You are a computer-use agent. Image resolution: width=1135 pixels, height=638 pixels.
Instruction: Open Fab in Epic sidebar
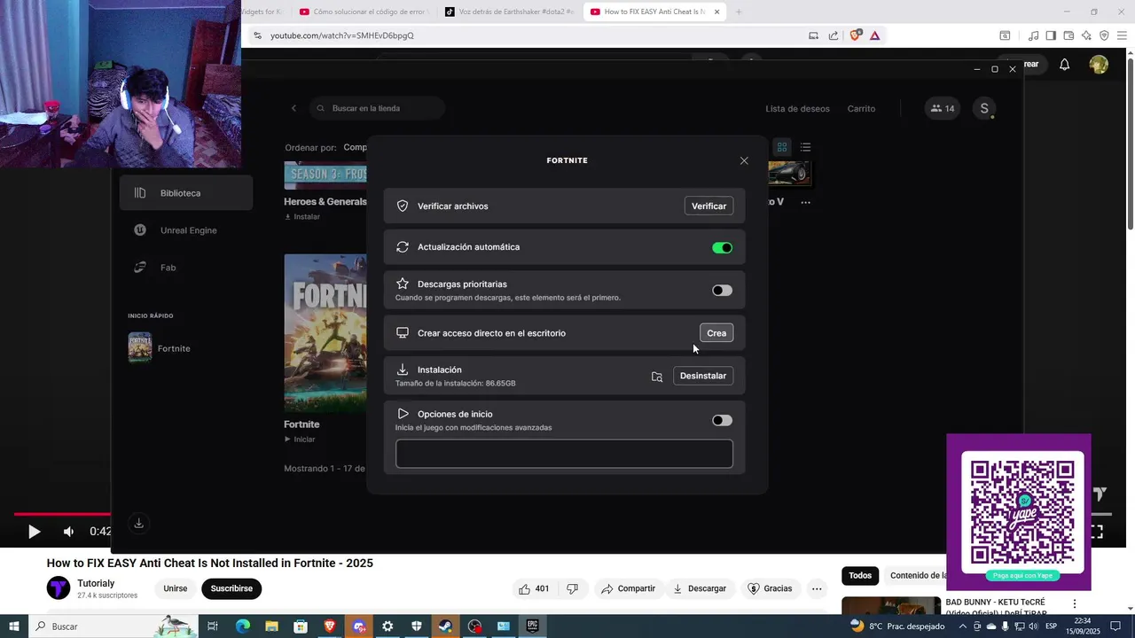(186, 268)
